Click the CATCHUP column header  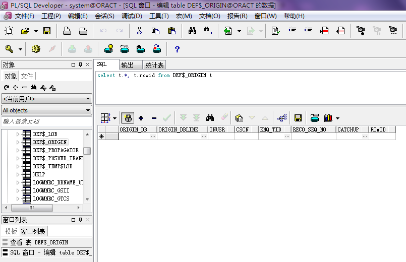tap(353, 129)
